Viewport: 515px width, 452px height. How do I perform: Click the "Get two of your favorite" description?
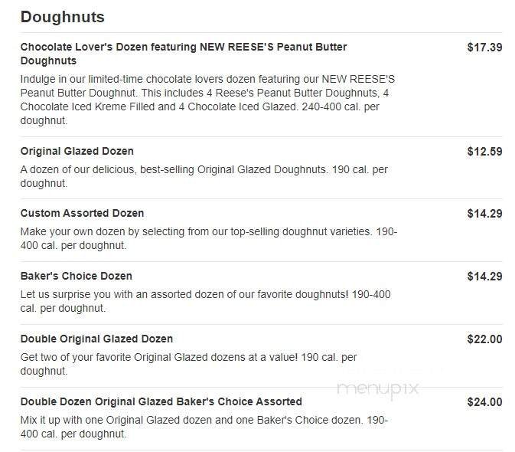(x=188, y=364)
